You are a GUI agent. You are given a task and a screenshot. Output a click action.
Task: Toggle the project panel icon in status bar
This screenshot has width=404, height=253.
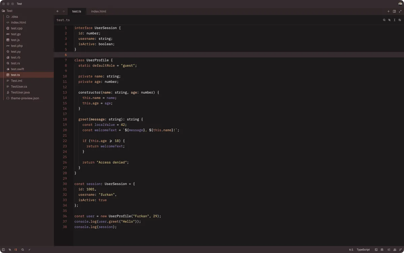[x=3, y=250]
